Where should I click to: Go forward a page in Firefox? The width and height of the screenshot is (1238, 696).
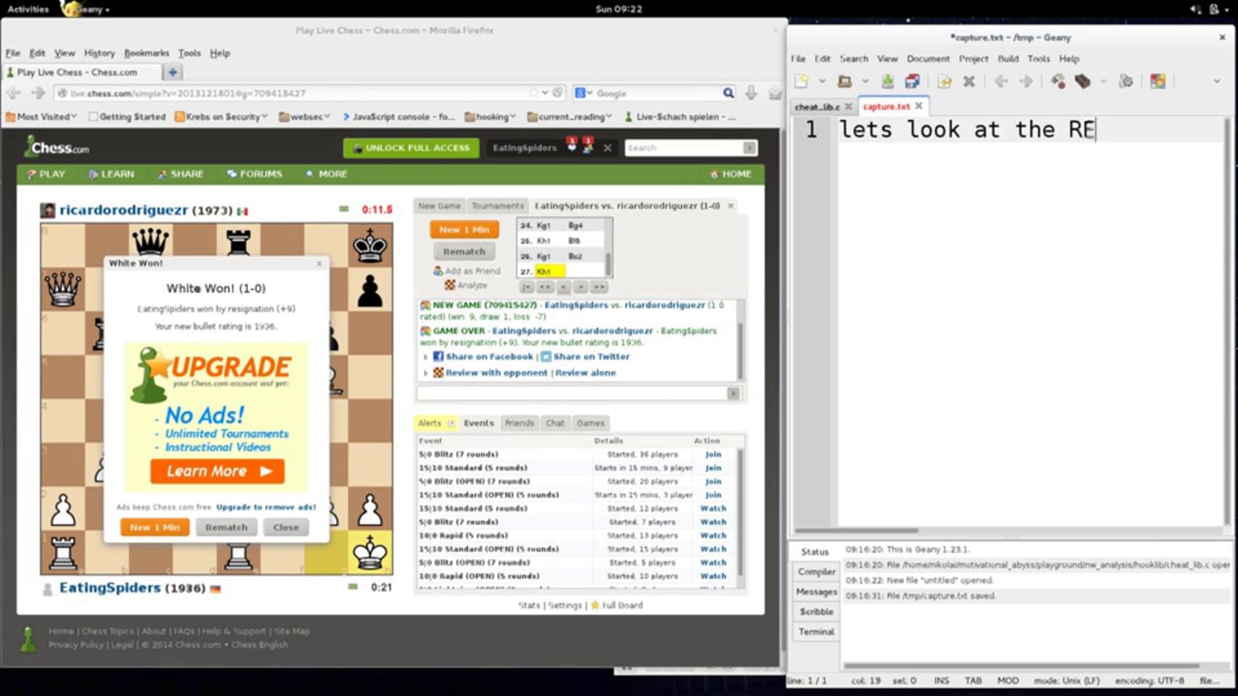[38, 93]
